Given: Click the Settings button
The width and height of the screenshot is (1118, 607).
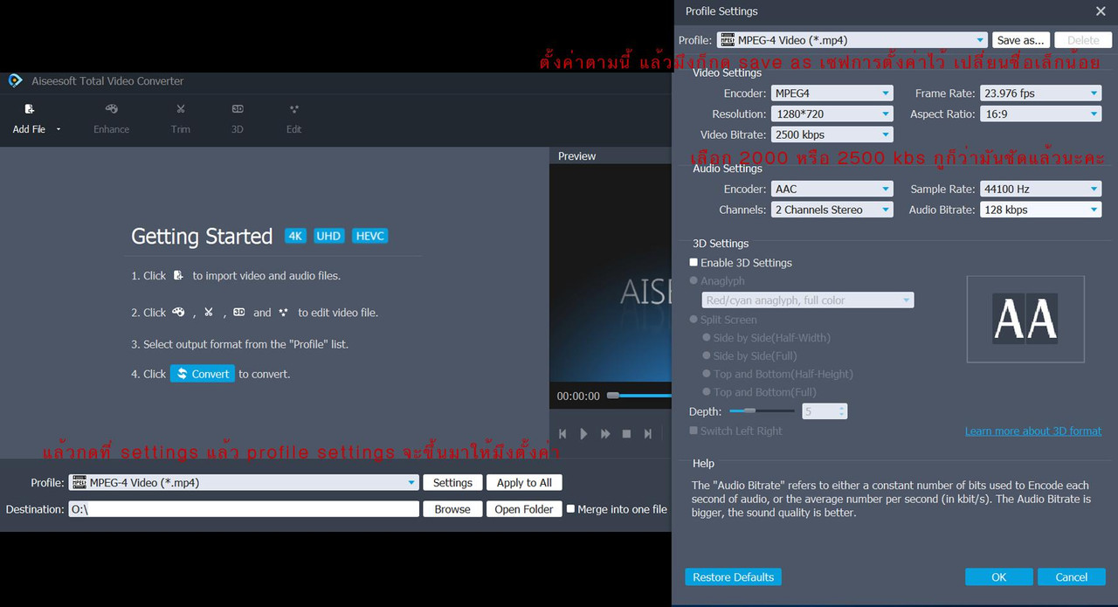Looking at the screenshot, I should coord(452,482).
